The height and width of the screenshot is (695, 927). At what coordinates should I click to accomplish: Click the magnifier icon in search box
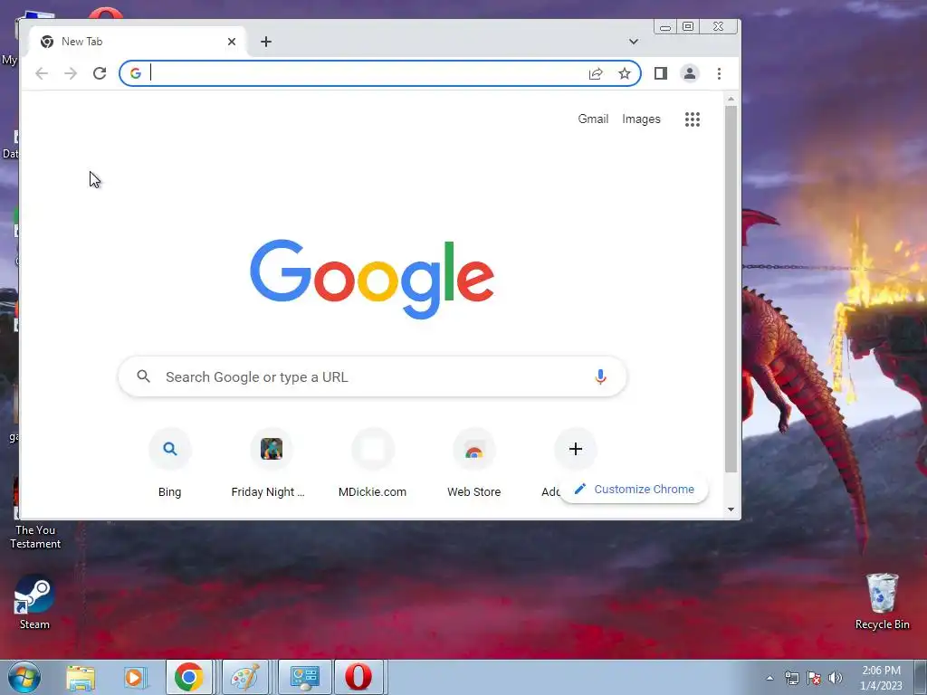(144, 376)
